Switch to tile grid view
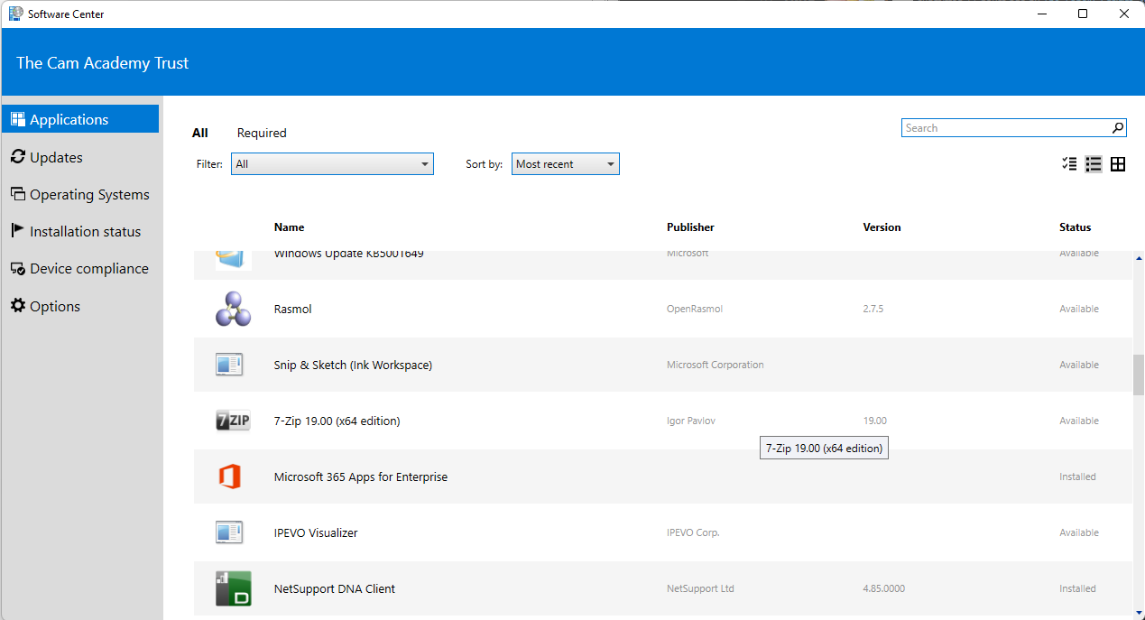Image resolution: width=1145 pixels, height=620 pixels. pos(1118,163)
